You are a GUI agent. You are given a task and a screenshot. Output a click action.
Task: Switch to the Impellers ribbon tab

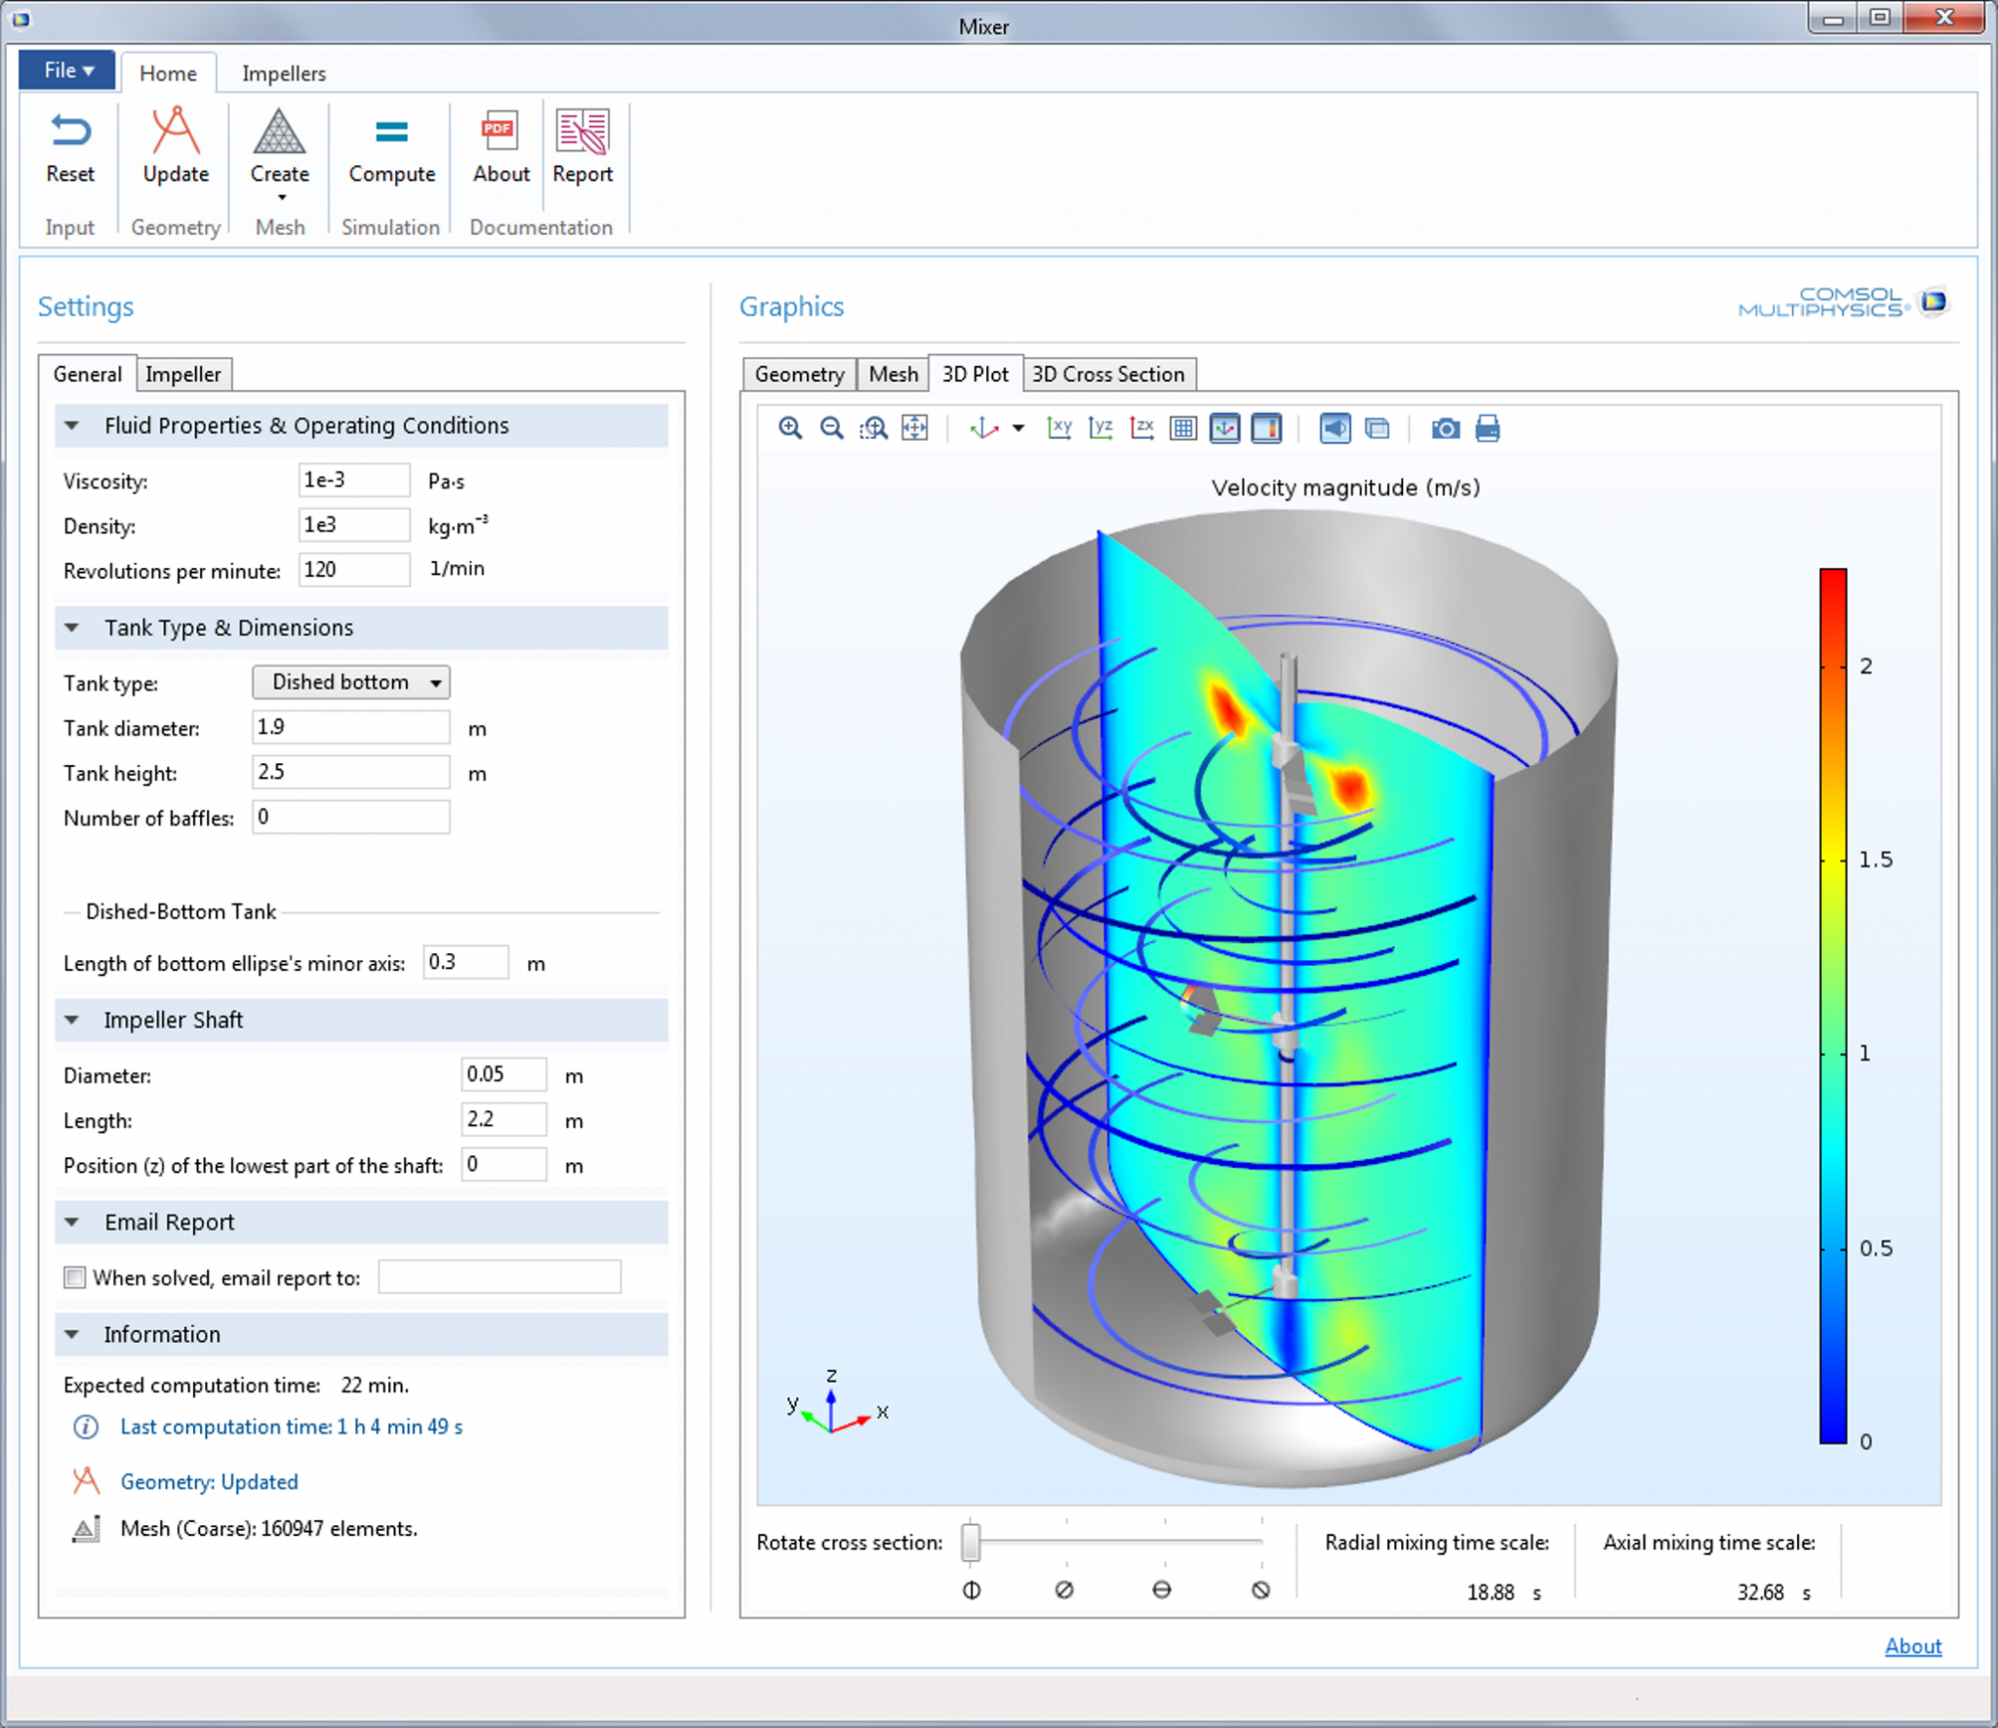[282, 72]
